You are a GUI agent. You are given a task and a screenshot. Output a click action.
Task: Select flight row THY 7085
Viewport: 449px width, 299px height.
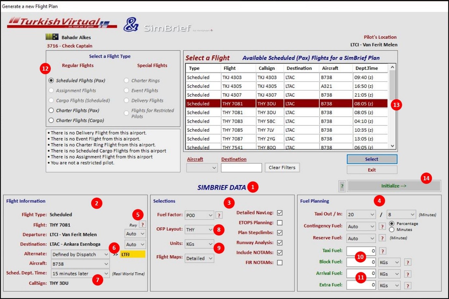(x=287, y=130)
